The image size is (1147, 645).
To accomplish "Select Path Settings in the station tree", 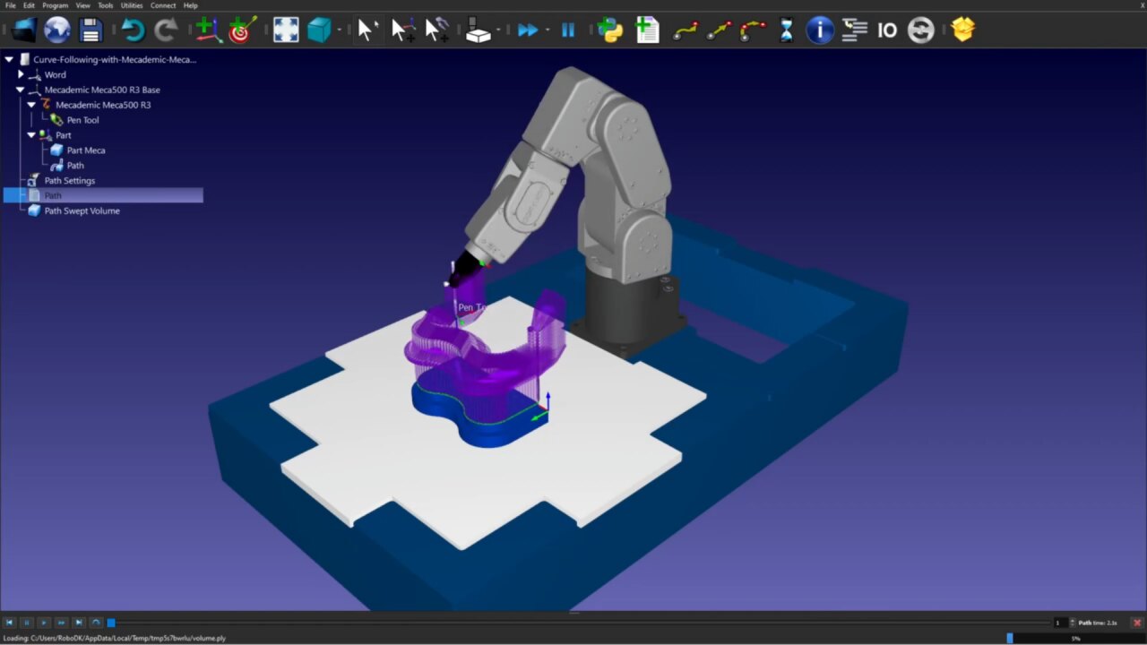I will pos(69,181).
